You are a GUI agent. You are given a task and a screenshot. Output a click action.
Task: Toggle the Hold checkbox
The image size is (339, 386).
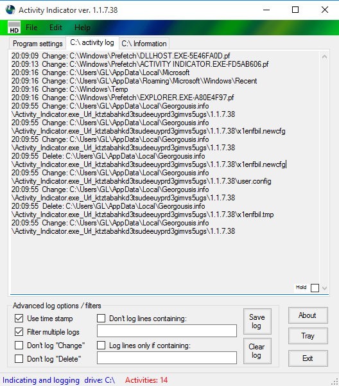click(315, 288)
